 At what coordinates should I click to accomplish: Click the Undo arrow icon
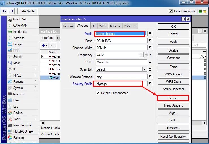pyautogui.click(x=4, y=11)
